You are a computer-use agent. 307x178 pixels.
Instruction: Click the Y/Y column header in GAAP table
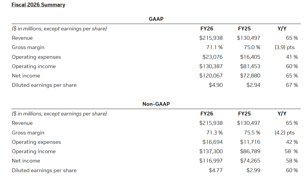[x=282, y=29]
